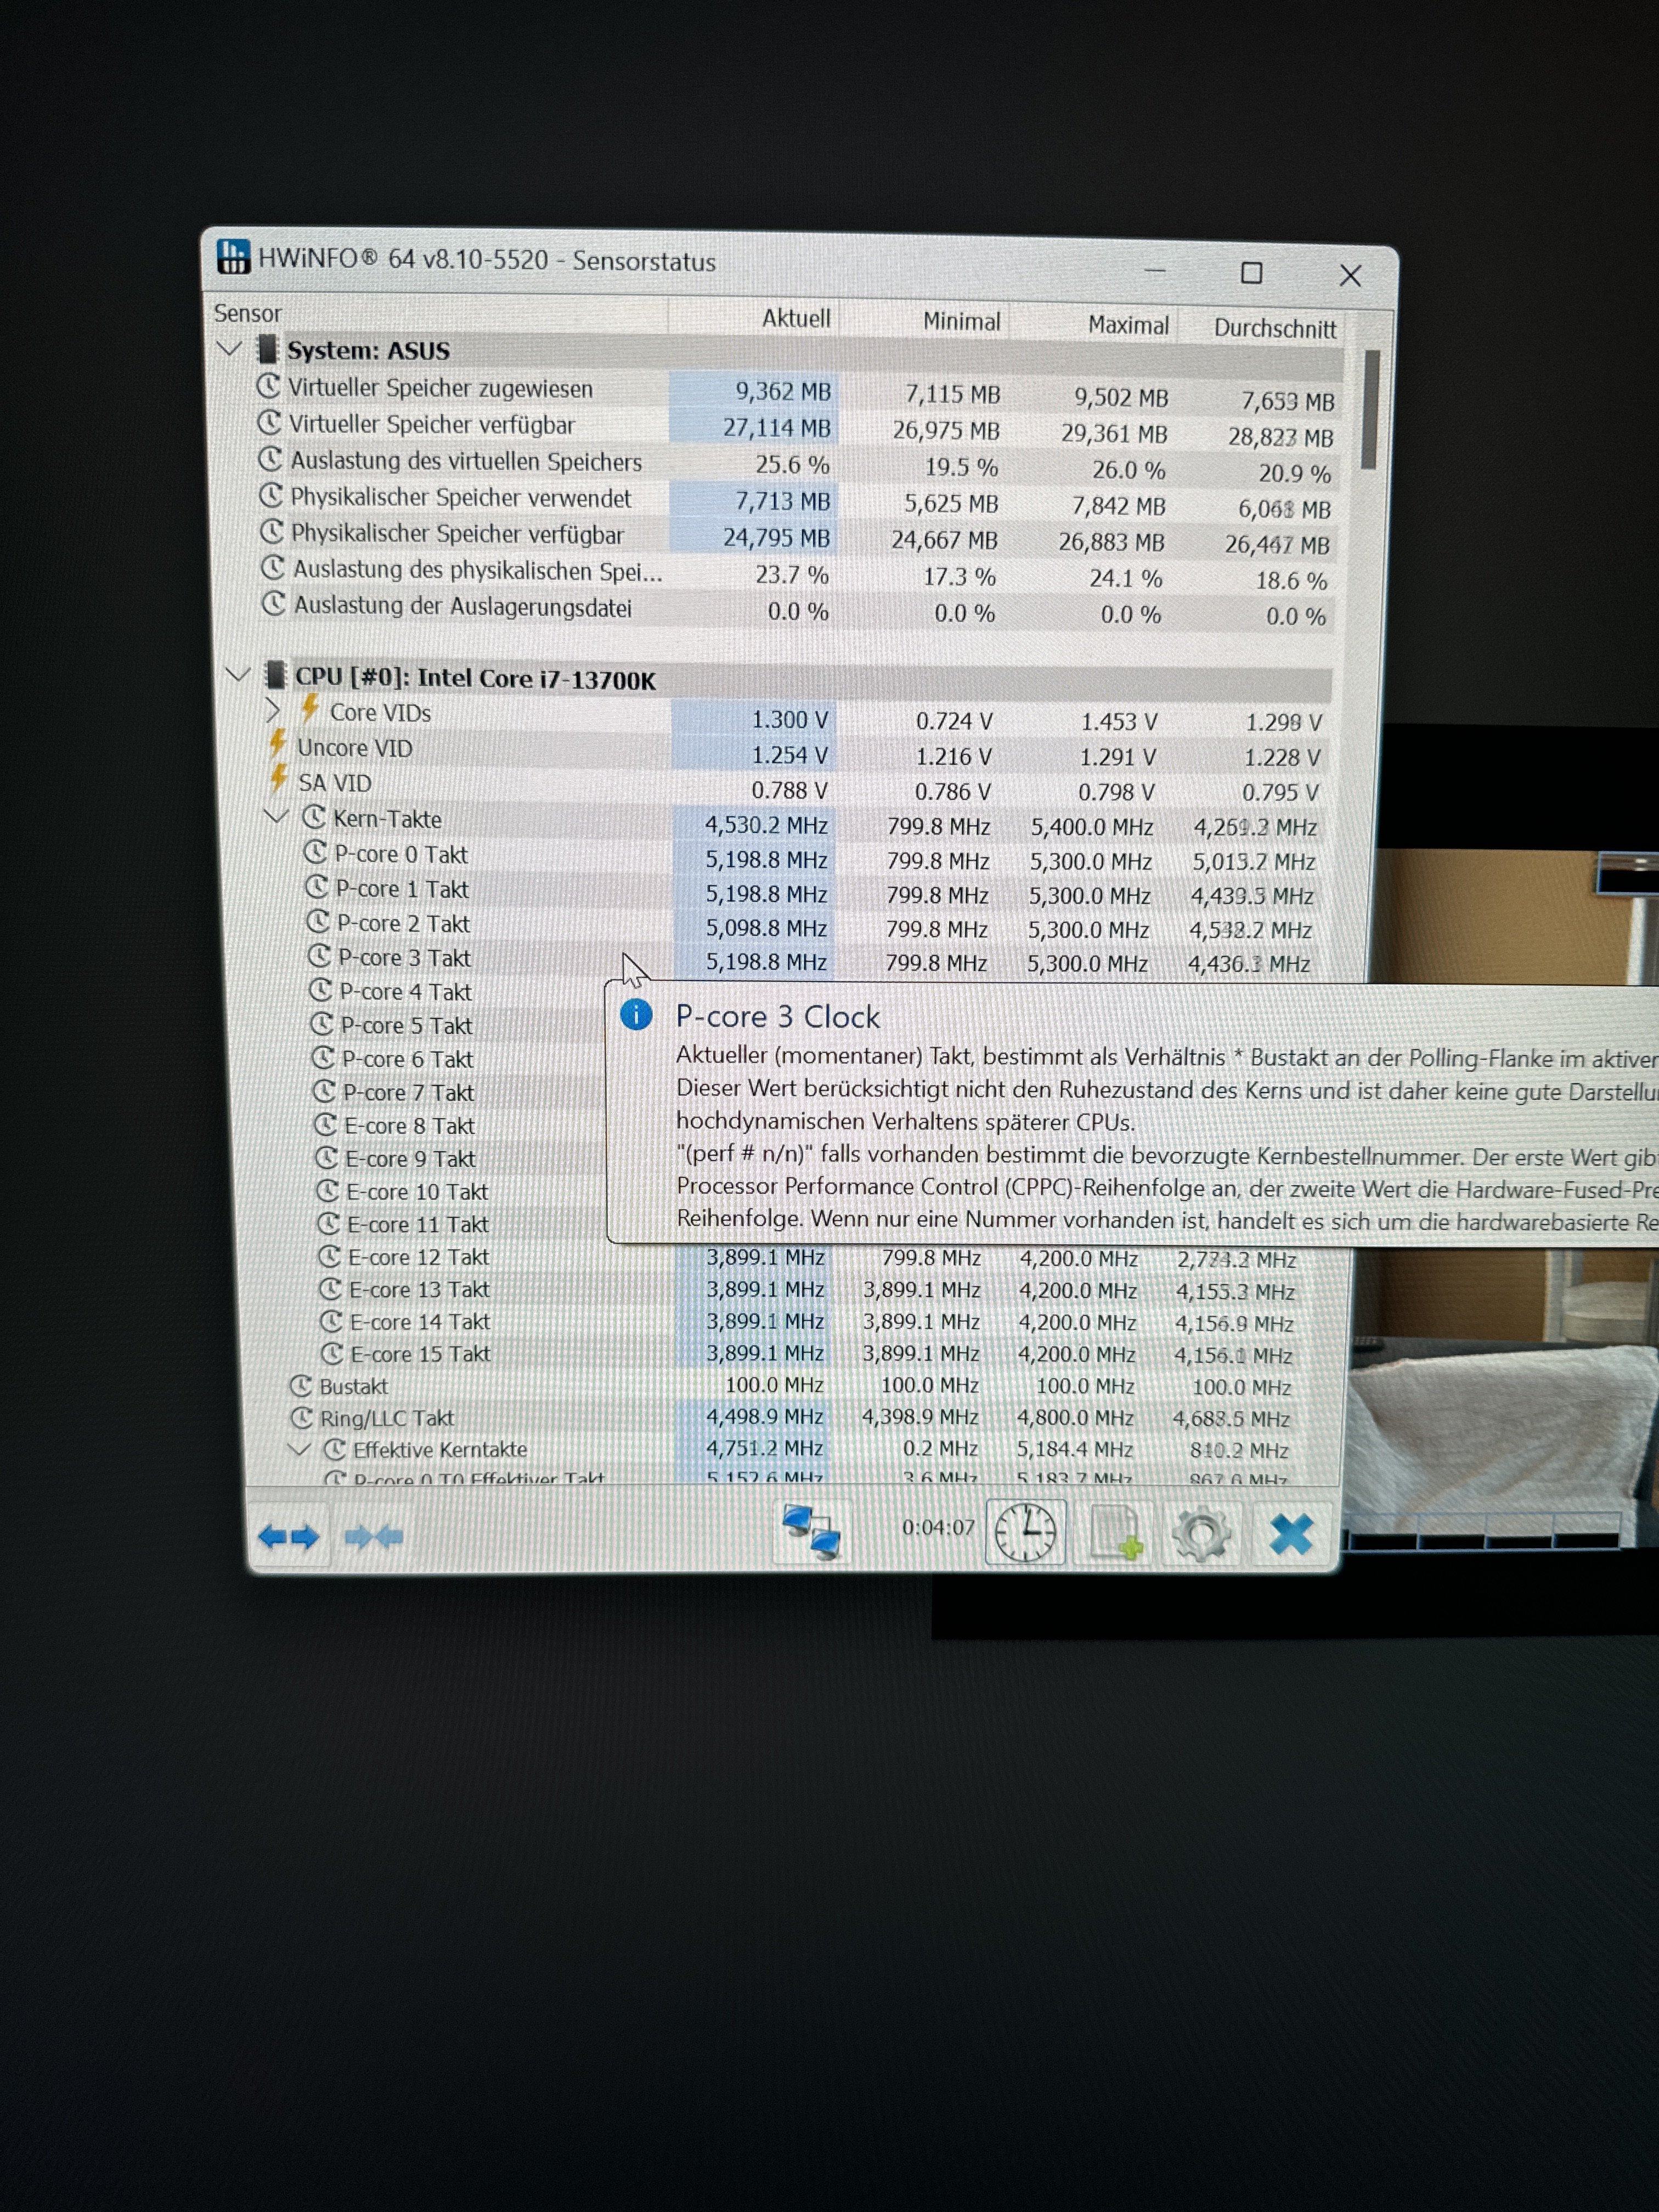The image size is (1659, 2212).
Task: Click the 9,362 MB current value
Action: [783, 392]
